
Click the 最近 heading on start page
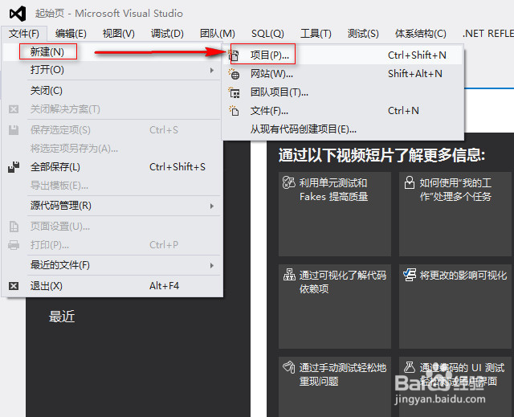[x=62, y=317]
